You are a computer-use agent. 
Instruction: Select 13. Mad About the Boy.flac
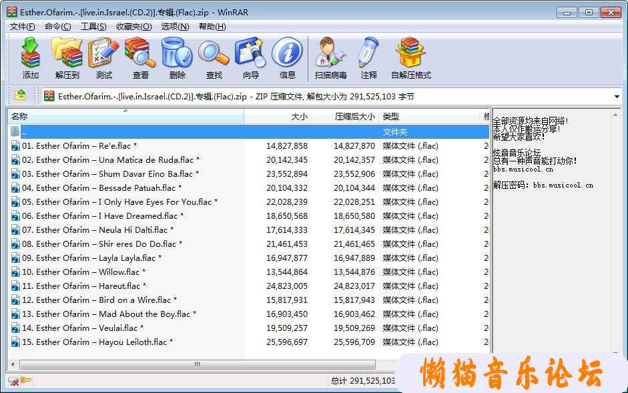pyautogui.click(x=109, y=314)
